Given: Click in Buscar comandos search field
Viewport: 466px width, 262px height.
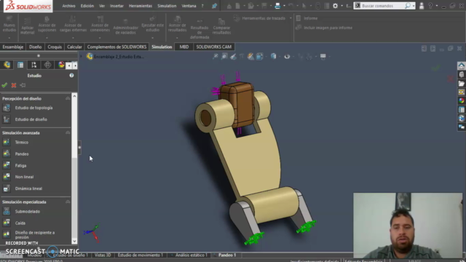Looking at the screenshot, I should pyautogui.click(x=382, y=6).
